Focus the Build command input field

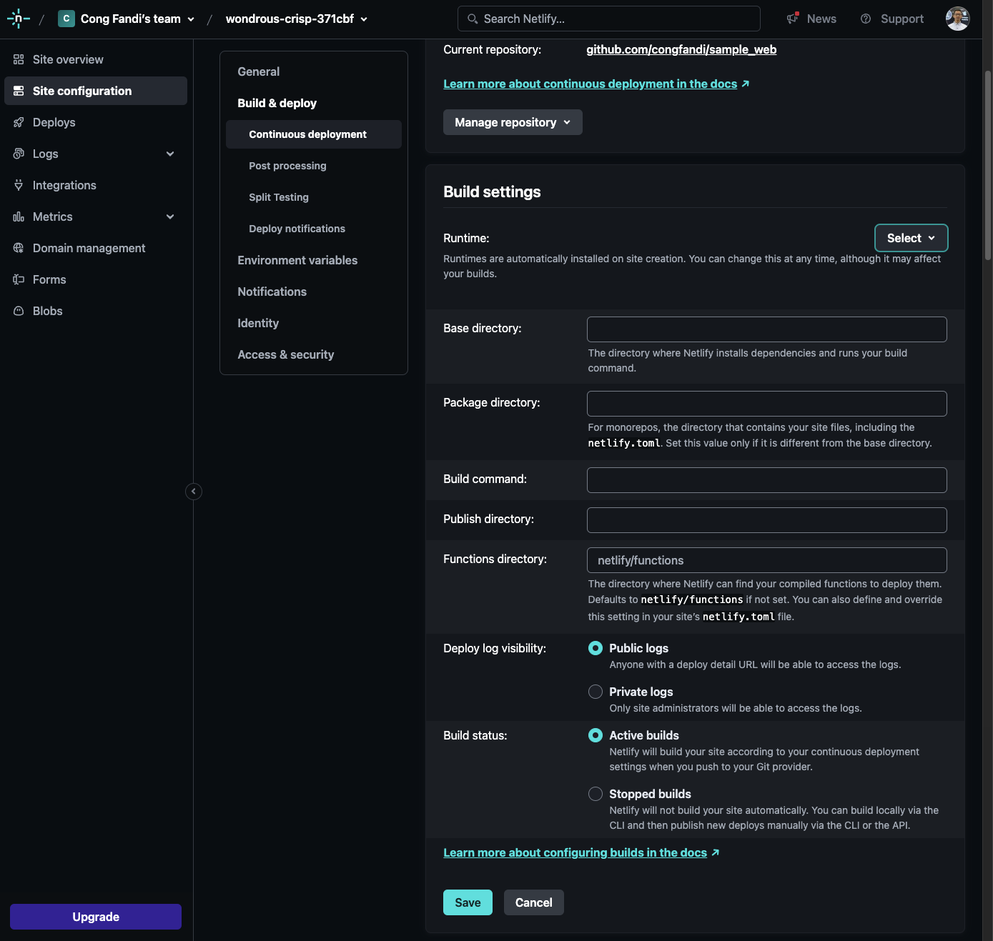[x=766, y=480]
